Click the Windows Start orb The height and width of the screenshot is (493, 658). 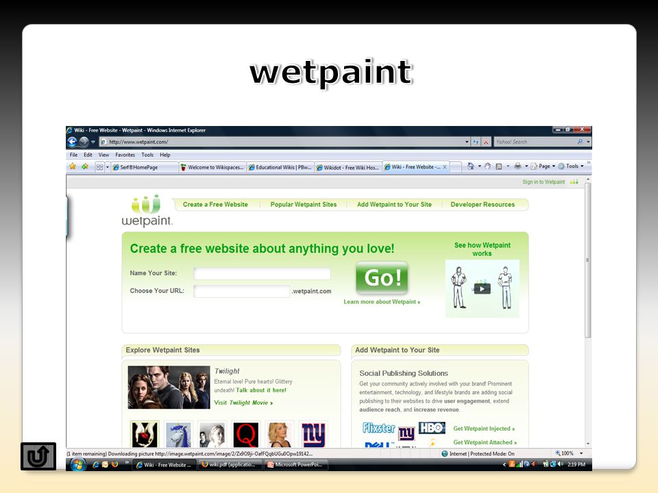(x=78, y=464)
